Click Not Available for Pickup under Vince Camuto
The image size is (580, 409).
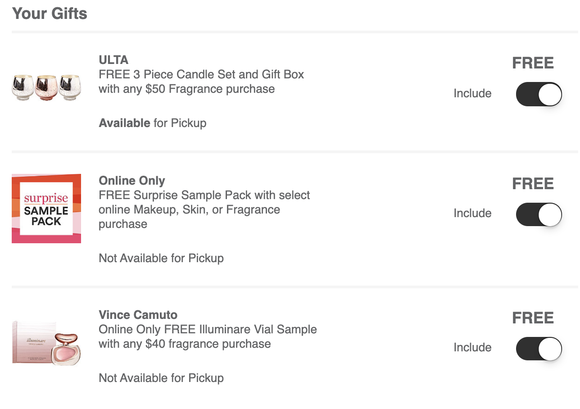click(x=161, y=378)
